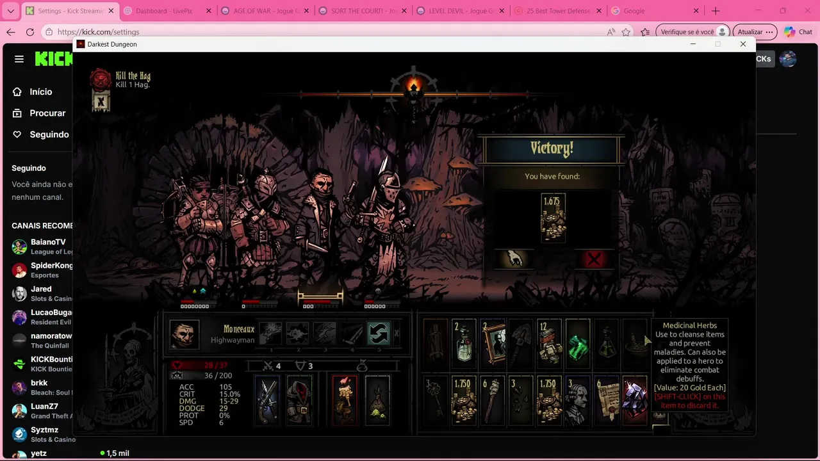Select the deed scrolls stack of 6
This screenshot has width=820, height=461.
(606, 401)
